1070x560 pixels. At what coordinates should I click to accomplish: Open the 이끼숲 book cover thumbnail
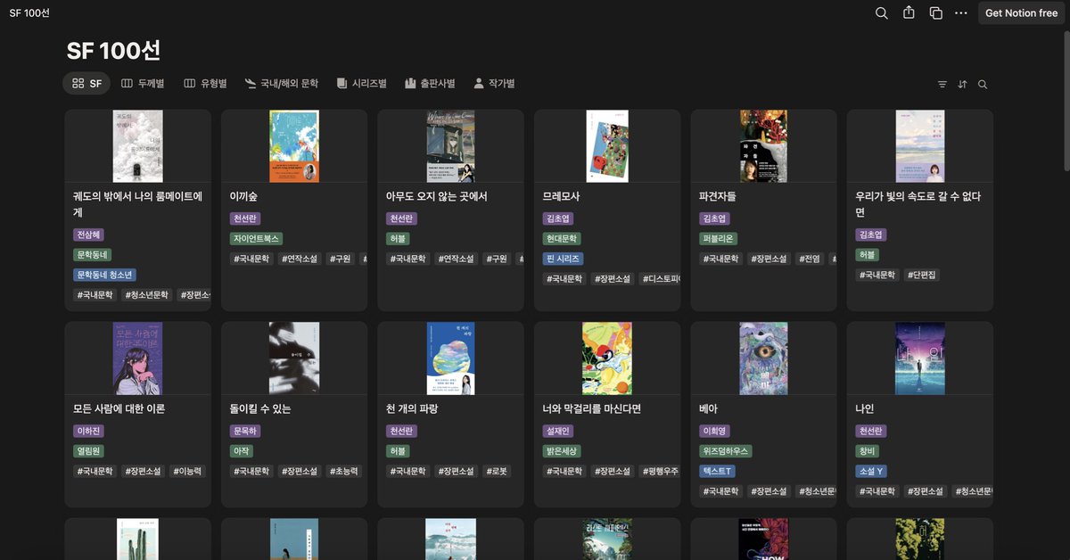[294, 146]
